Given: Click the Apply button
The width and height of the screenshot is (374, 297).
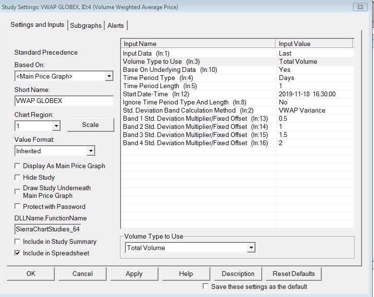Looking at the screenshot, I should point(134,274).
